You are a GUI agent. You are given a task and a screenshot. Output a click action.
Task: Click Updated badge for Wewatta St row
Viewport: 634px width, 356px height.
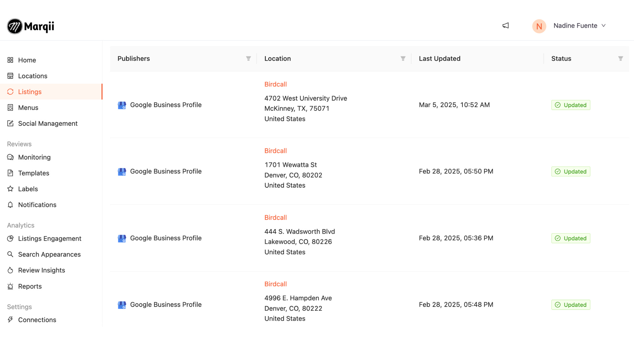pyautogui.click(x=571, y=172)
